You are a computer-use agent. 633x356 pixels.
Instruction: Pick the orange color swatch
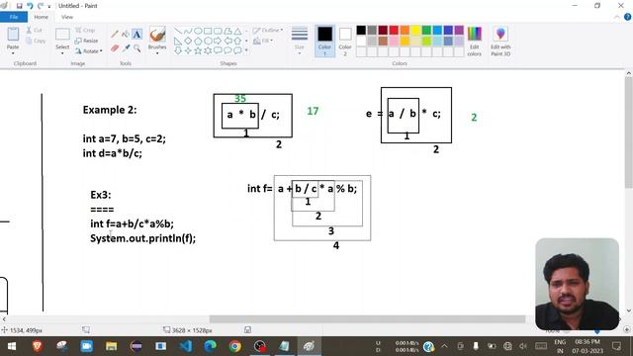click(405, 30)
